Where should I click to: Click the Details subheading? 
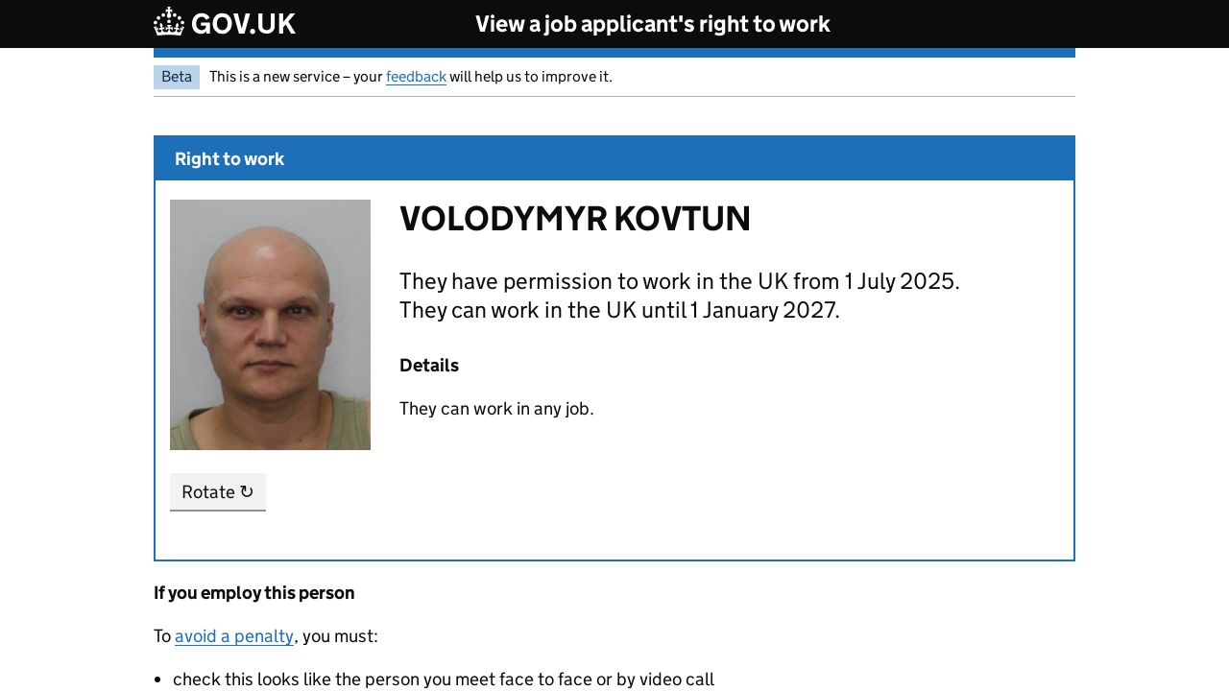[429, 366]
